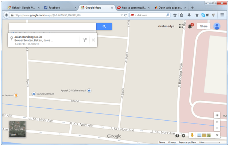Zoom in the map with plus
Screen dimensions: 229x146
click(217, 122)
